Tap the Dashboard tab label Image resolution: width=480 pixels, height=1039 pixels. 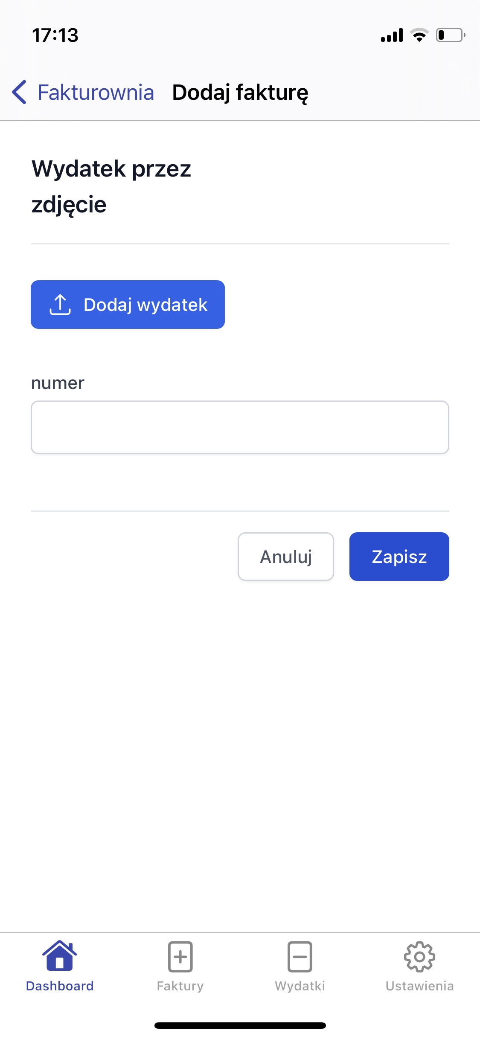click(x=60, y=986)
